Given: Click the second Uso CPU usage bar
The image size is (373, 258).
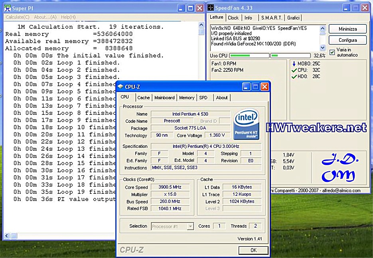Looking at the screenshot, I should click(290, 56).
